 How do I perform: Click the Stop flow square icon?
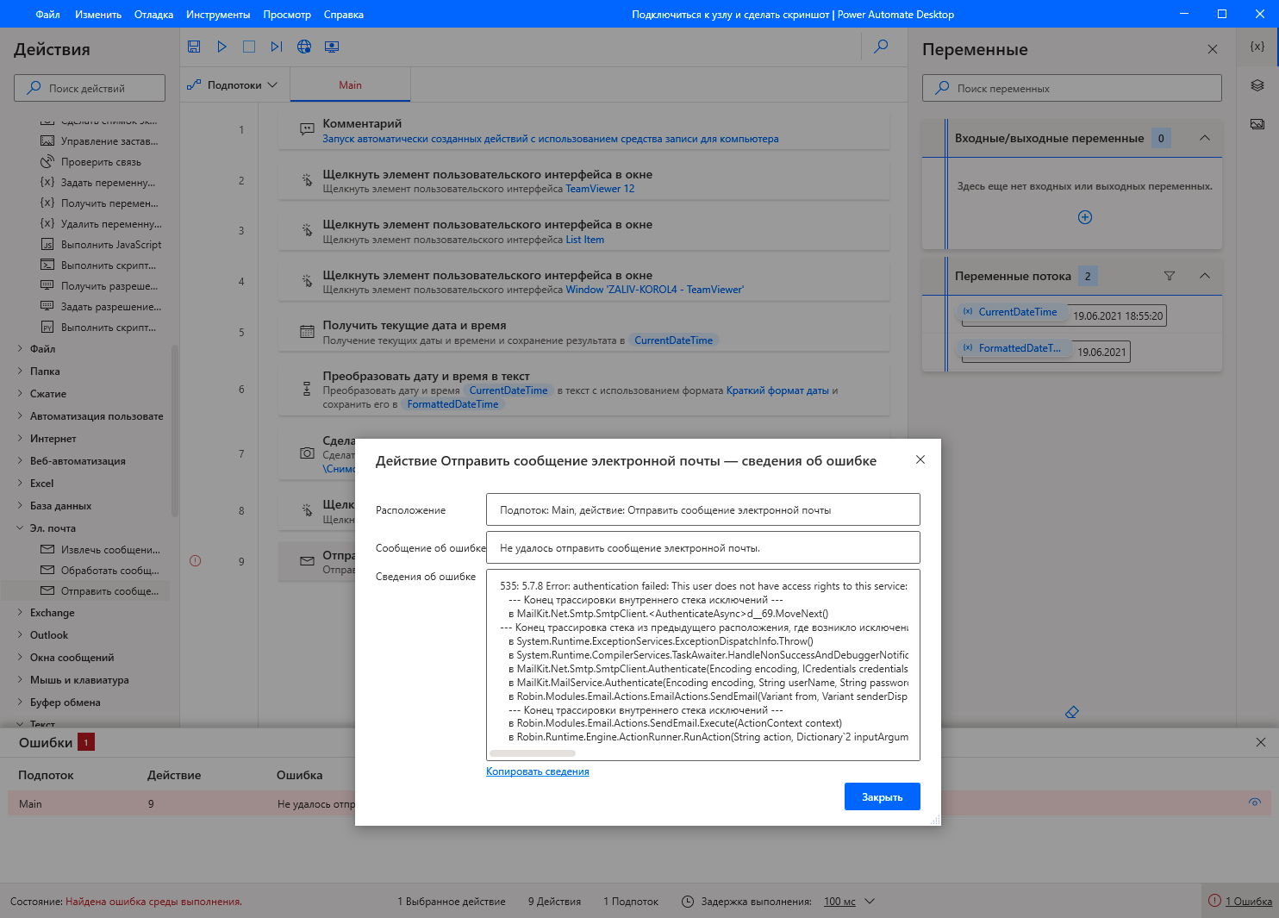[249, 47]
